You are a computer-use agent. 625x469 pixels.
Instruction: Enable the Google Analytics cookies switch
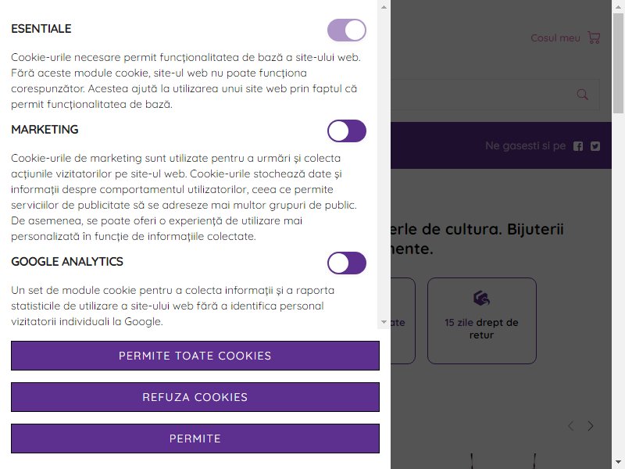[x=347, y=263]
